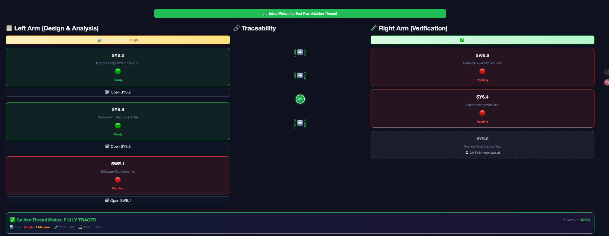Click the green checkmark beside Golden Thread Status
Image resolution: width=609 pixels, height=236 pixels.
(12, 220)
